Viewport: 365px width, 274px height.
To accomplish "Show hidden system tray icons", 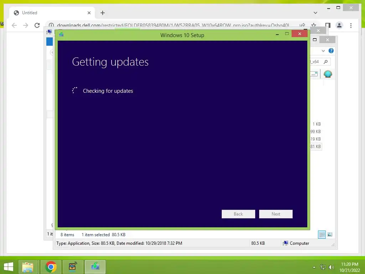I will (314, 267).
